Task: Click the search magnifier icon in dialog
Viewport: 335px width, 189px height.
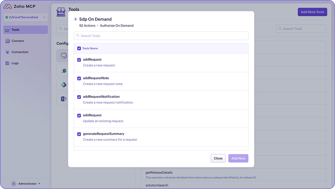Action: 77,35
